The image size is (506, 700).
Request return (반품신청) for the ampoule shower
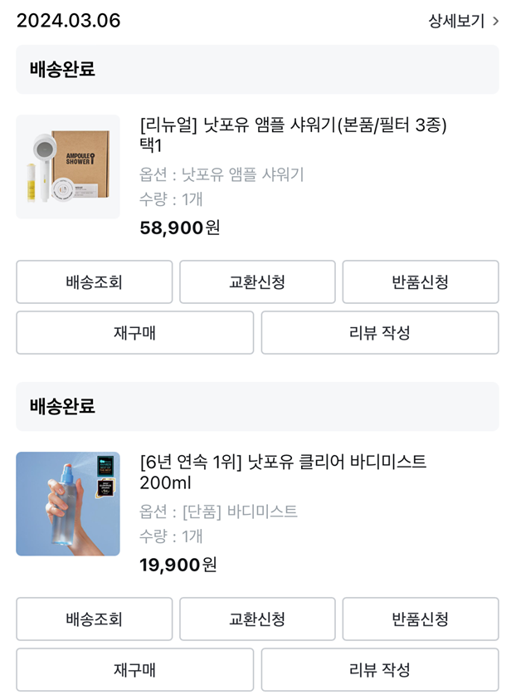pyautogui.click(x=421, y=282)
